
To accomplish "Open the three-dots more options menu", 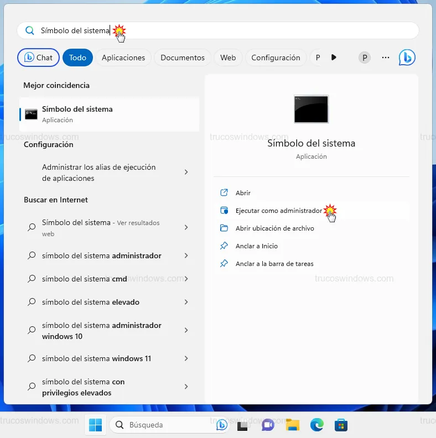I will [x=386, y=58].
